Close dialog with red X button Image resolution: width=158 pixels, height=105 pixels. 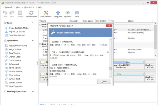[x=109, y=26]
